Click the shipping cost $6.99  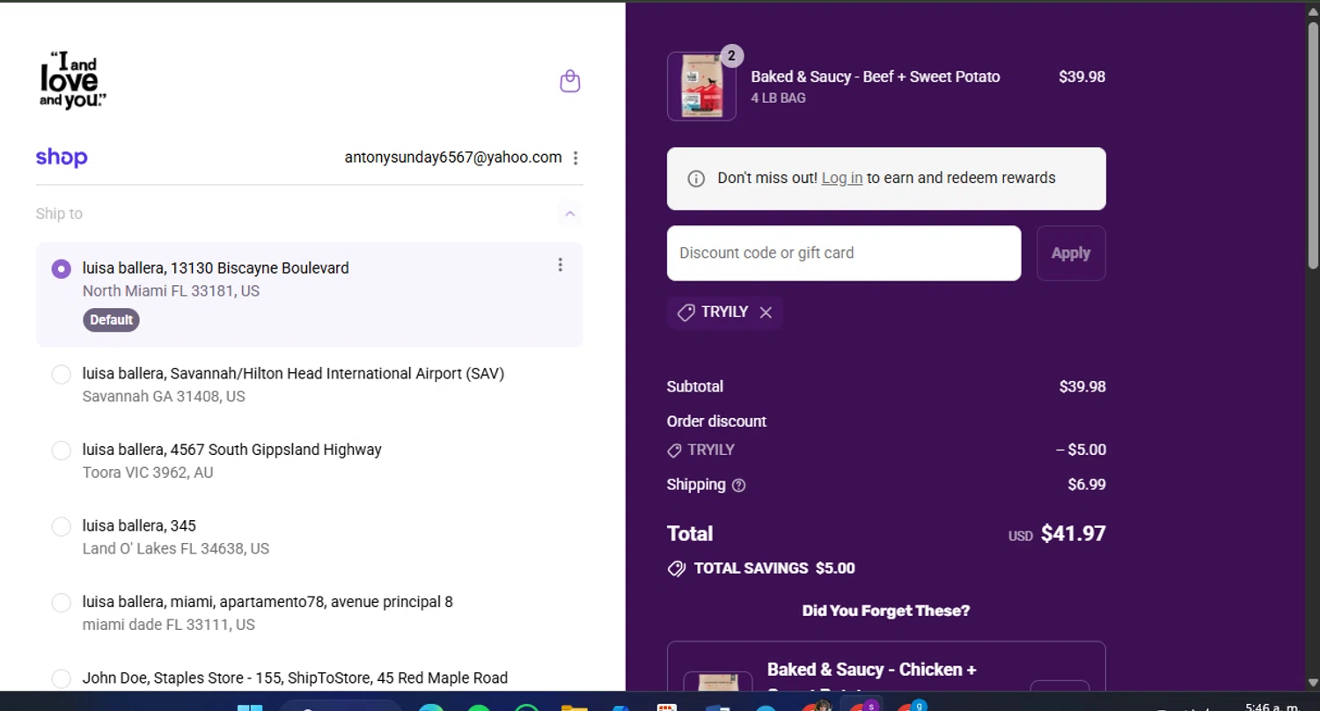(x=1087, y=485)
